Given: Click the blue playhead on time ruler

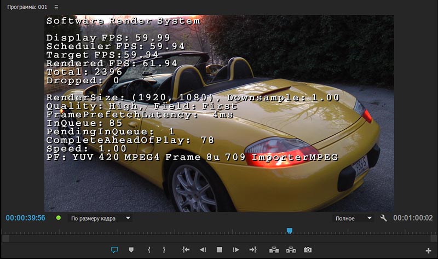Looking at the screenshot, I should [x=290, y=231].
